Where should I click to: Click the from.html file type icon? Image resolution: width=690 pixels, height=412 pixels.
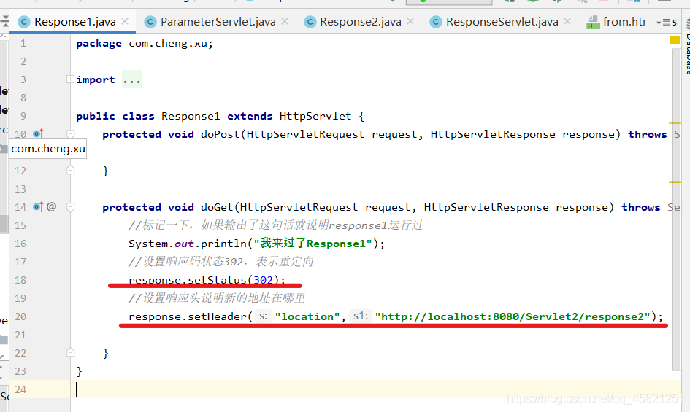coord(593,23)
